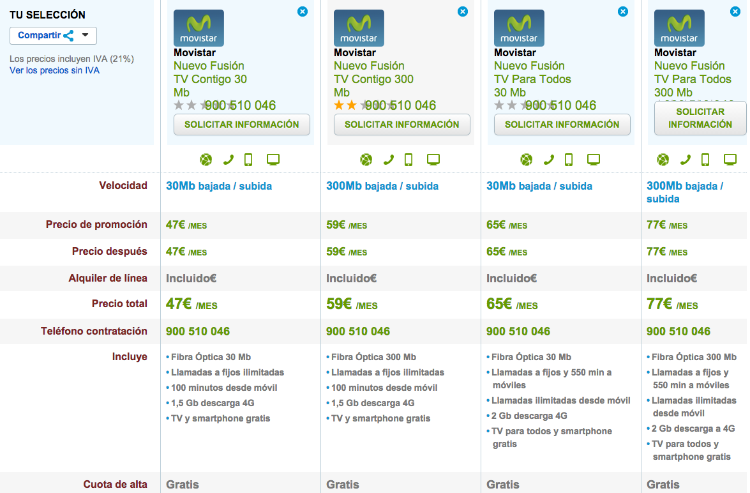Click '100 minutos desde móvil' in the 59€ plan column

click(x=384, y=388)
